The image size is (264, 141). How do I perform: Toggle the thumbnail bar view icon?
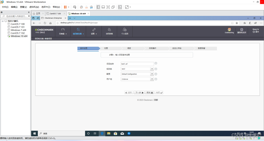click(x=103, y=7)
